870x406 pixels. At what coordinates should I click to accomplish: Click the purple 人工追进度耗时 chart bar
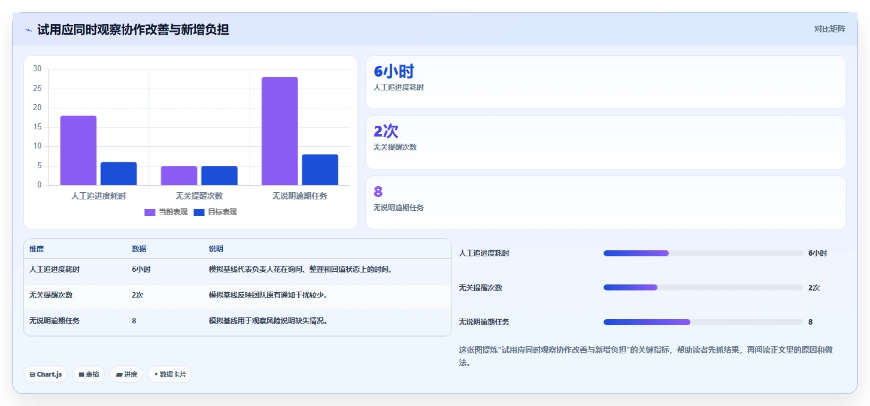[78, 150]
